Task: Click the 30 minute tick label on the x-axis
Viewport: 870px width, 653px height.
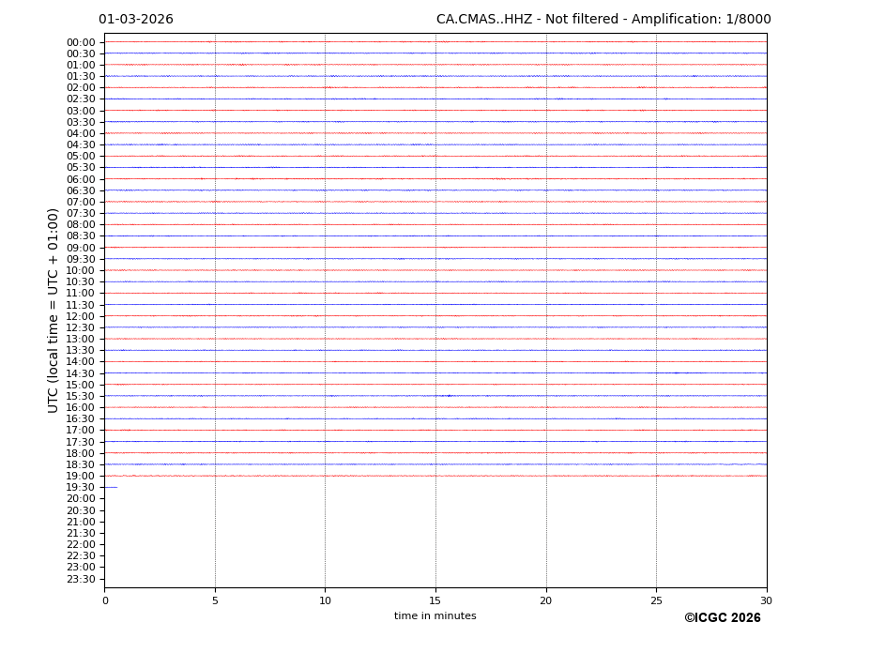Action: pos(766,600)
